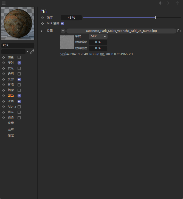Click the 模糊程度 0 % field

coord(98,48)
